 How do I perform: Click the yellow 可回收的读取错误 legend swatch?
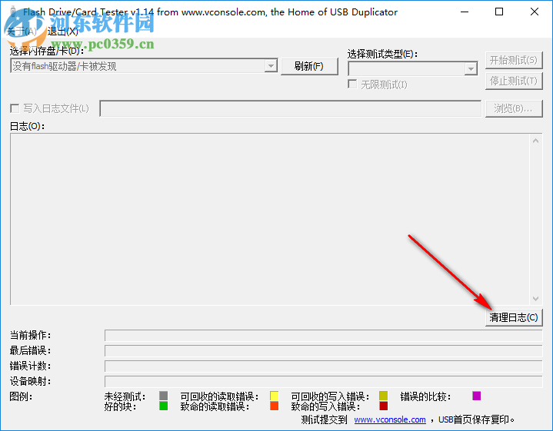point(274,396)
